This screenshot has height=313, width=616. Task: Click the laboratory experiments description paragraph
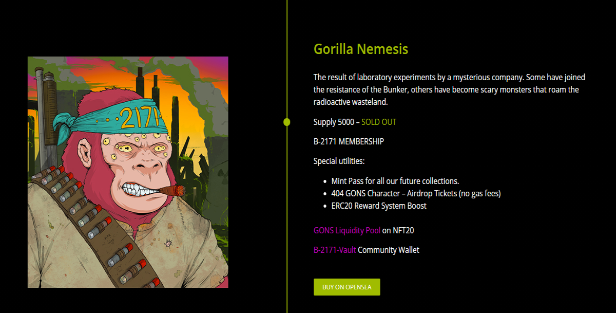coord(450,89)
